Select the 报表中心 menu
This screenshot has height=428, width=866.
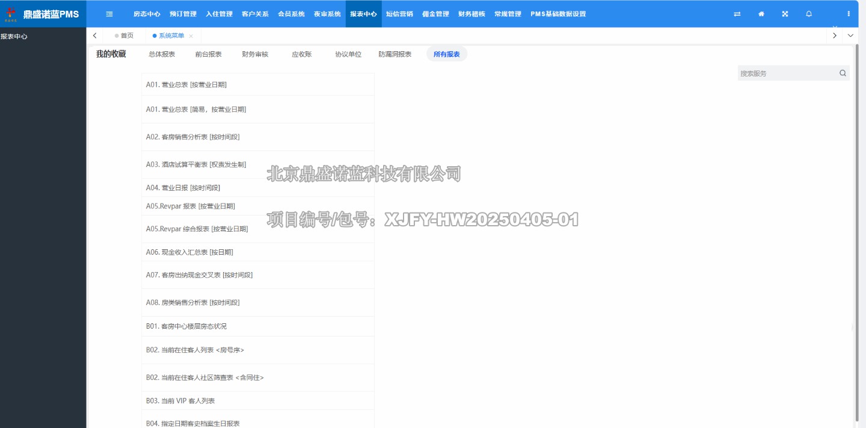[x=363, y=14]
